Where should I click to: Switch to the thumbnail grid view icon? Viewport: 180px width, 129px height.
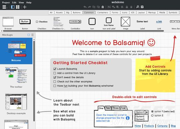tap(18, 7)
